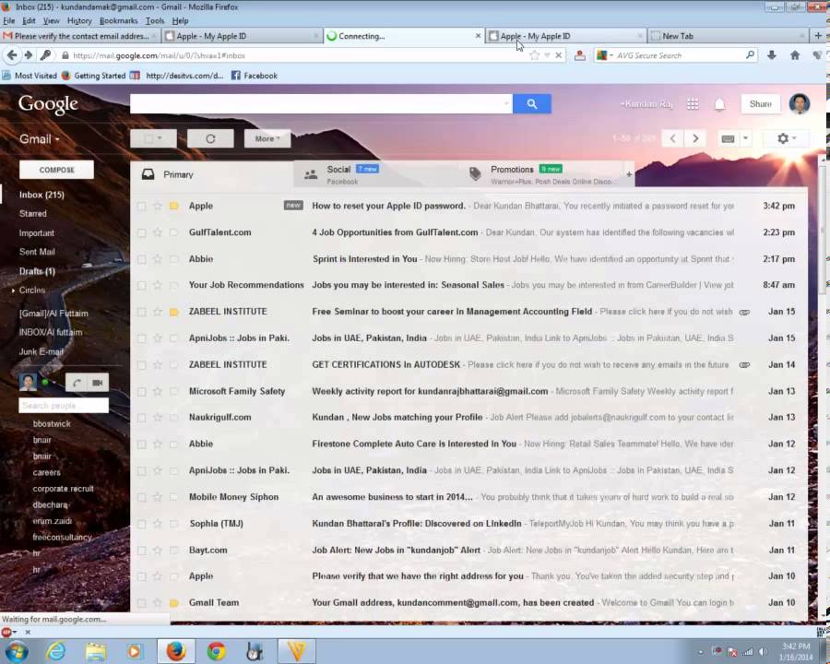Switch to the Social inbox tab
Image resolution: width=830 pixels, height=664 pixels.
point(374,174)
